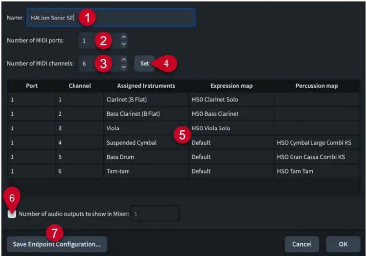Decrease number of MIDI channels
This screenshot has height=256, width=366.
124,67
